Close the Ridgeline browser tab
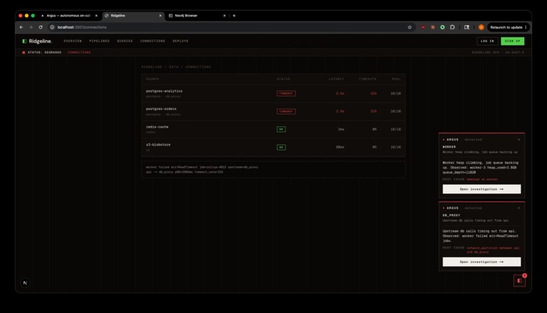Image resolution: width=547 pixels, height=313 pixels. [160, 16]
